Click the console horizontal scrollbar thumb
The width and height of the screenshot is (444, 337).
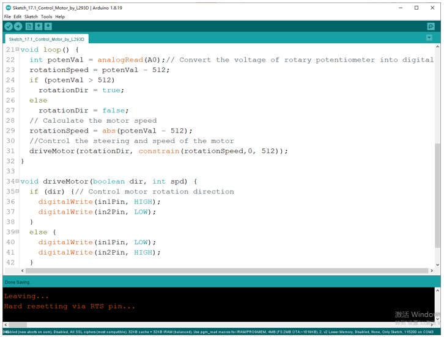18,325
